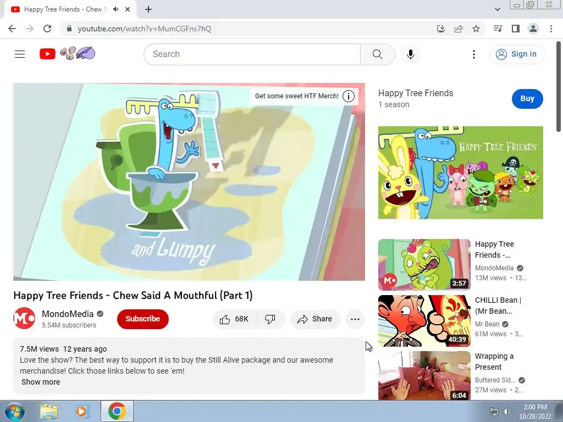The height and width of the screenshot is (422, 563).
Task: Open the Windows Start menu
Action: (x=14, y=411)
